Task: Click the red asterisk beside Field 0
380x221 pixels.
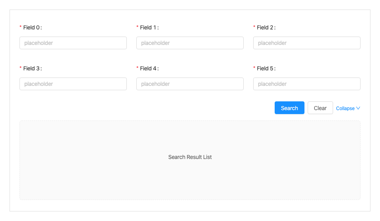Action: [21, 27]
